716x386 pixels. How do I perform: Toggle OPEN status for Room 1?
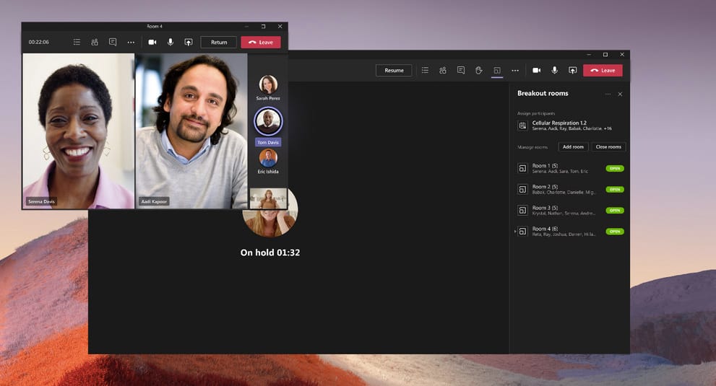click(x=615, y=168)
